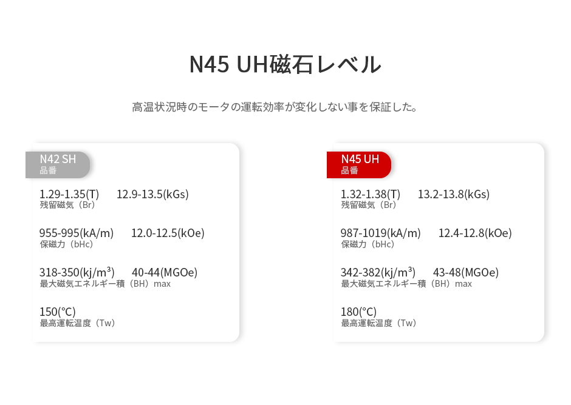Image resolution: width=571 pixels, height=405 pixels.
Task: Click the 12.0-12.5(kOe) value
Action: click(168, 233)
